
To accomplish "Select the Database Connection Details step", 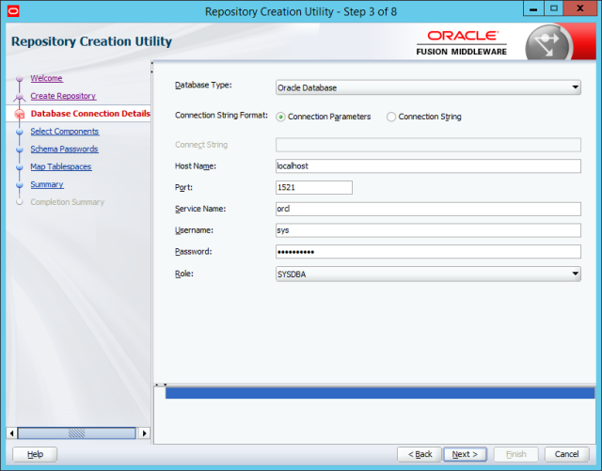I will (90, 114).
